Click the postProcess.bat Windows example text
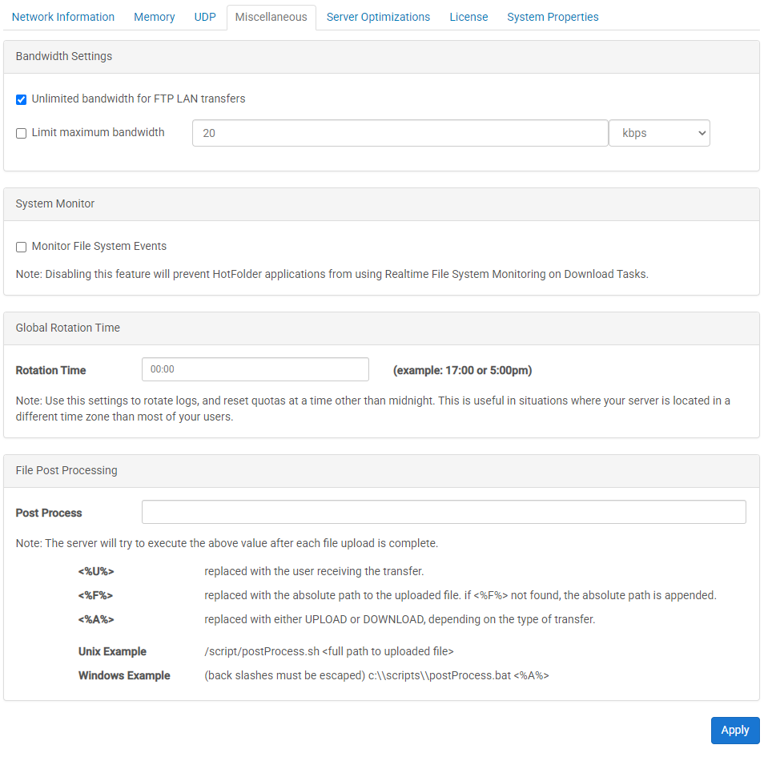Screen dimensions: 772x757 click(376, 676)
